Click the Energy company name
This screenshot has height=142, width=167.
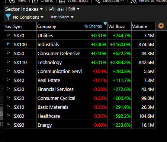coord(45,125)
